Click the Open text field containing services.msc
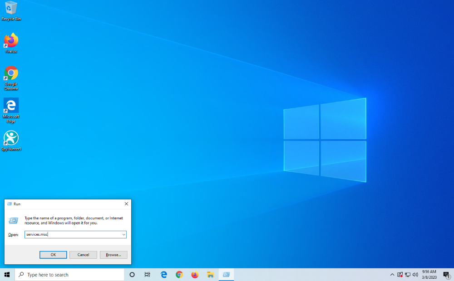This screenshot has width=454, height=281. click(x=73, y=235)
